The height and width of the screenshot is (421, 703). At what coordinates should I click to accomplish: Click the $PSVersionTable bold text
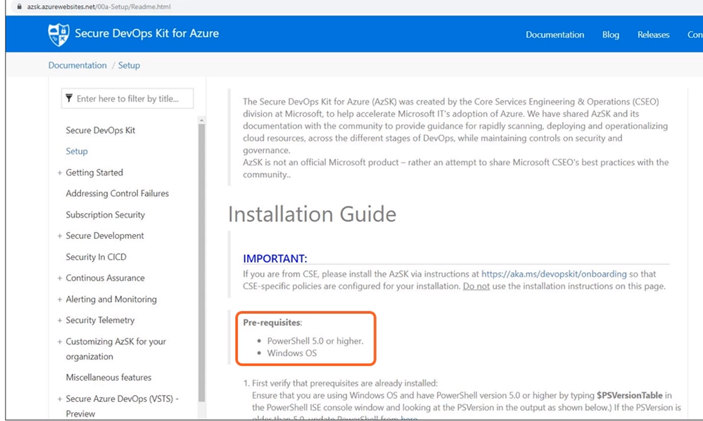pos(630,396)
